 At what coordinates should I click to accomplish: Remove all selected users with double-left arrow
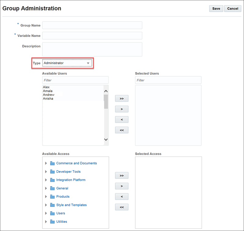[x=122, y=130]
